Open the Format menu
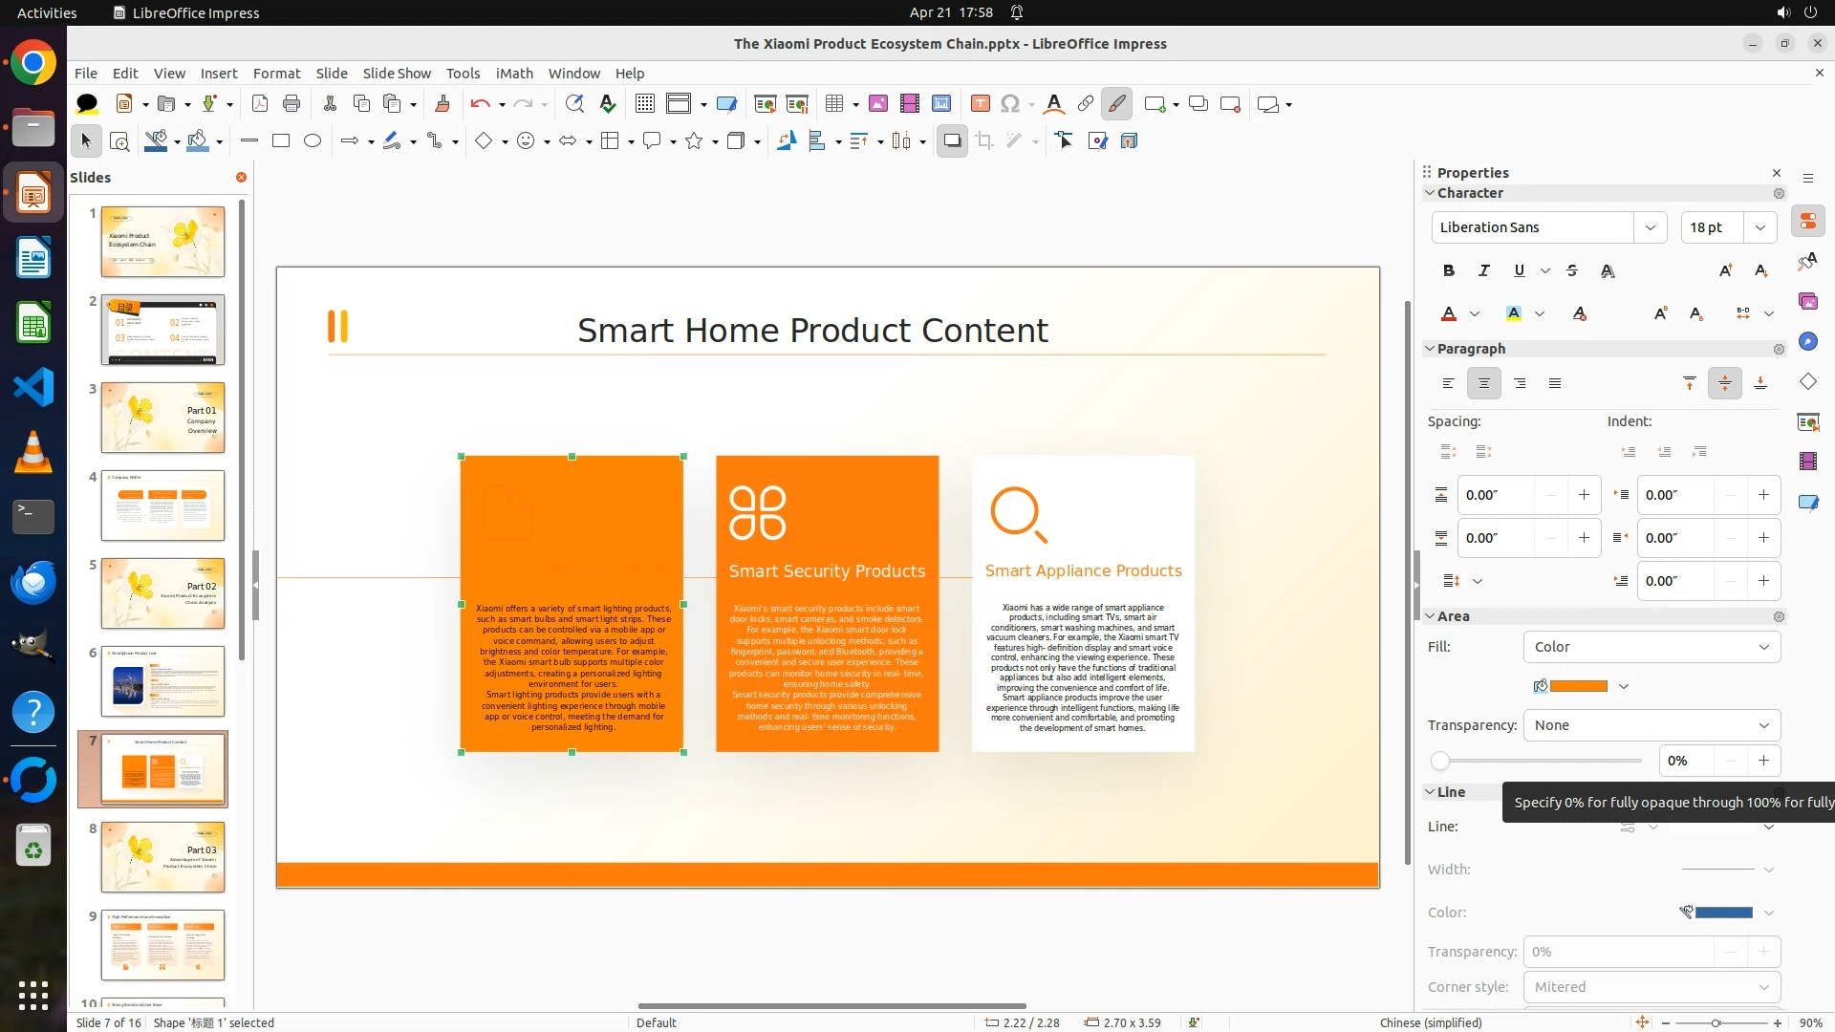 [276, 74]
